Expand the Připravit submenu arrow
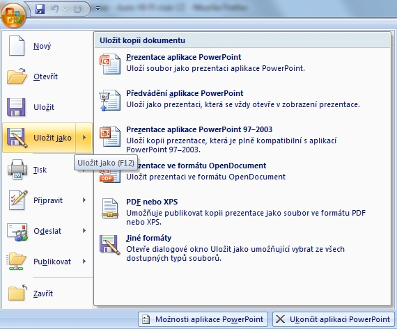Screen dimensions: 397x329 pos(84,200)
